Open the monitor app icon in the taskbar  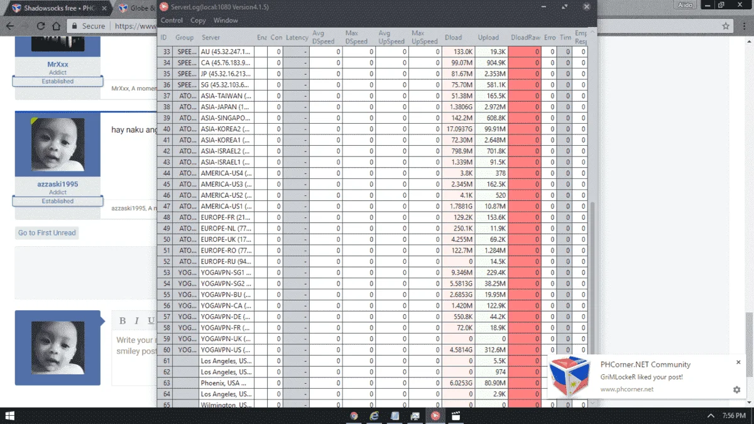pyautogui.click(x=415, y=416)
